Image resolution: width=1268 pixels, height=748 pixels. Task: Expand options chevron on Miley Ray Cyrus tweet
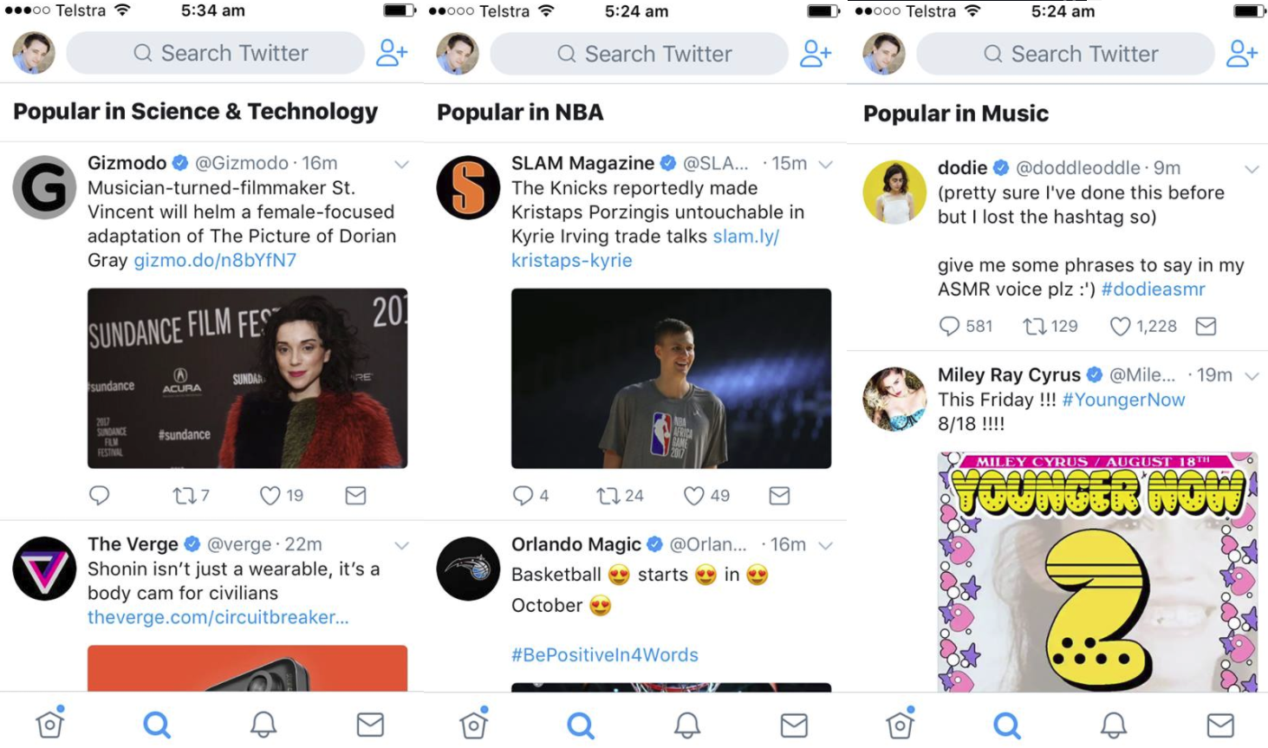[1252, 376]
